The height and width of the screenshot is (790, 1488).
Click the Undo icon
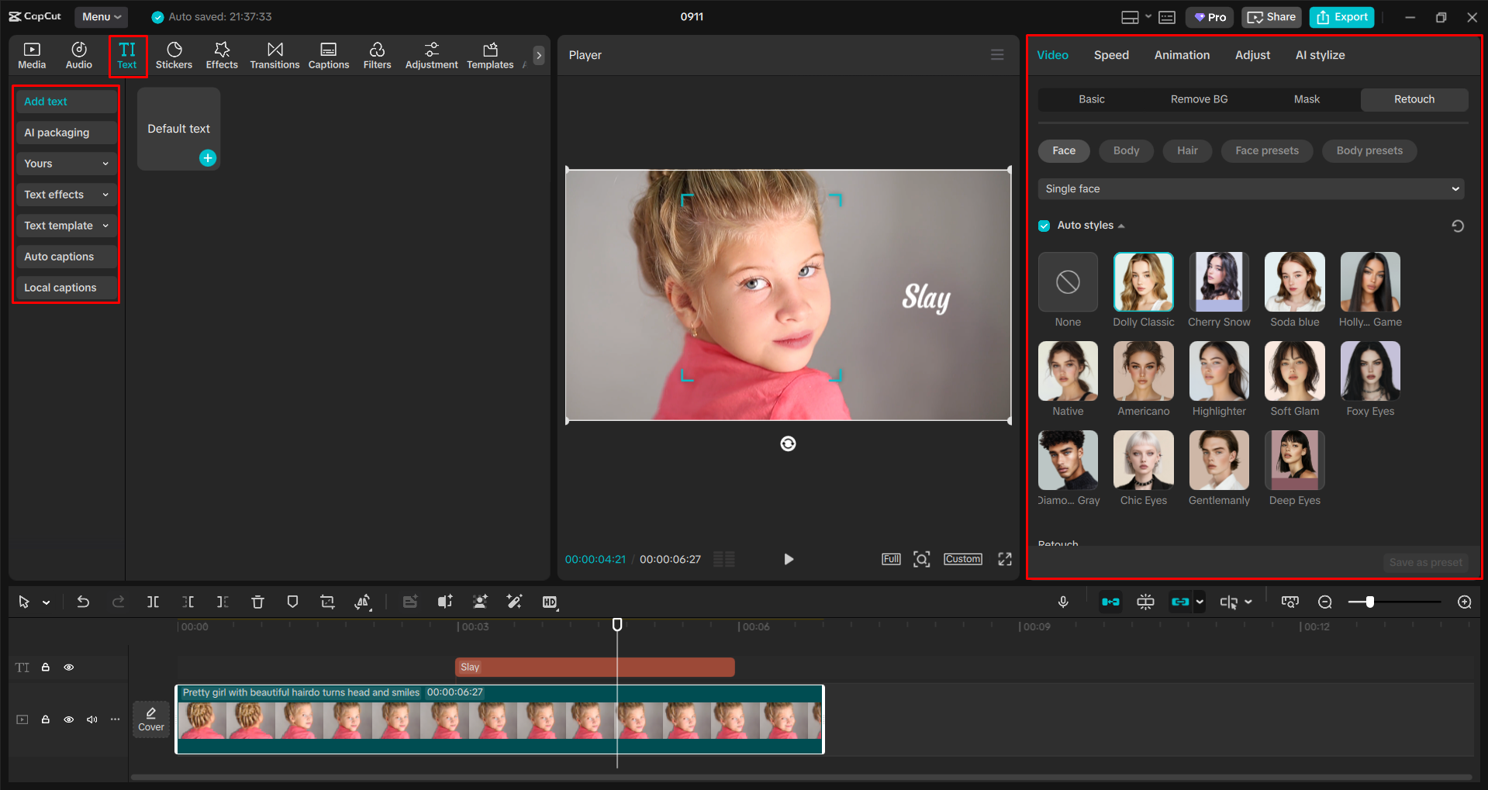point(83,602)
